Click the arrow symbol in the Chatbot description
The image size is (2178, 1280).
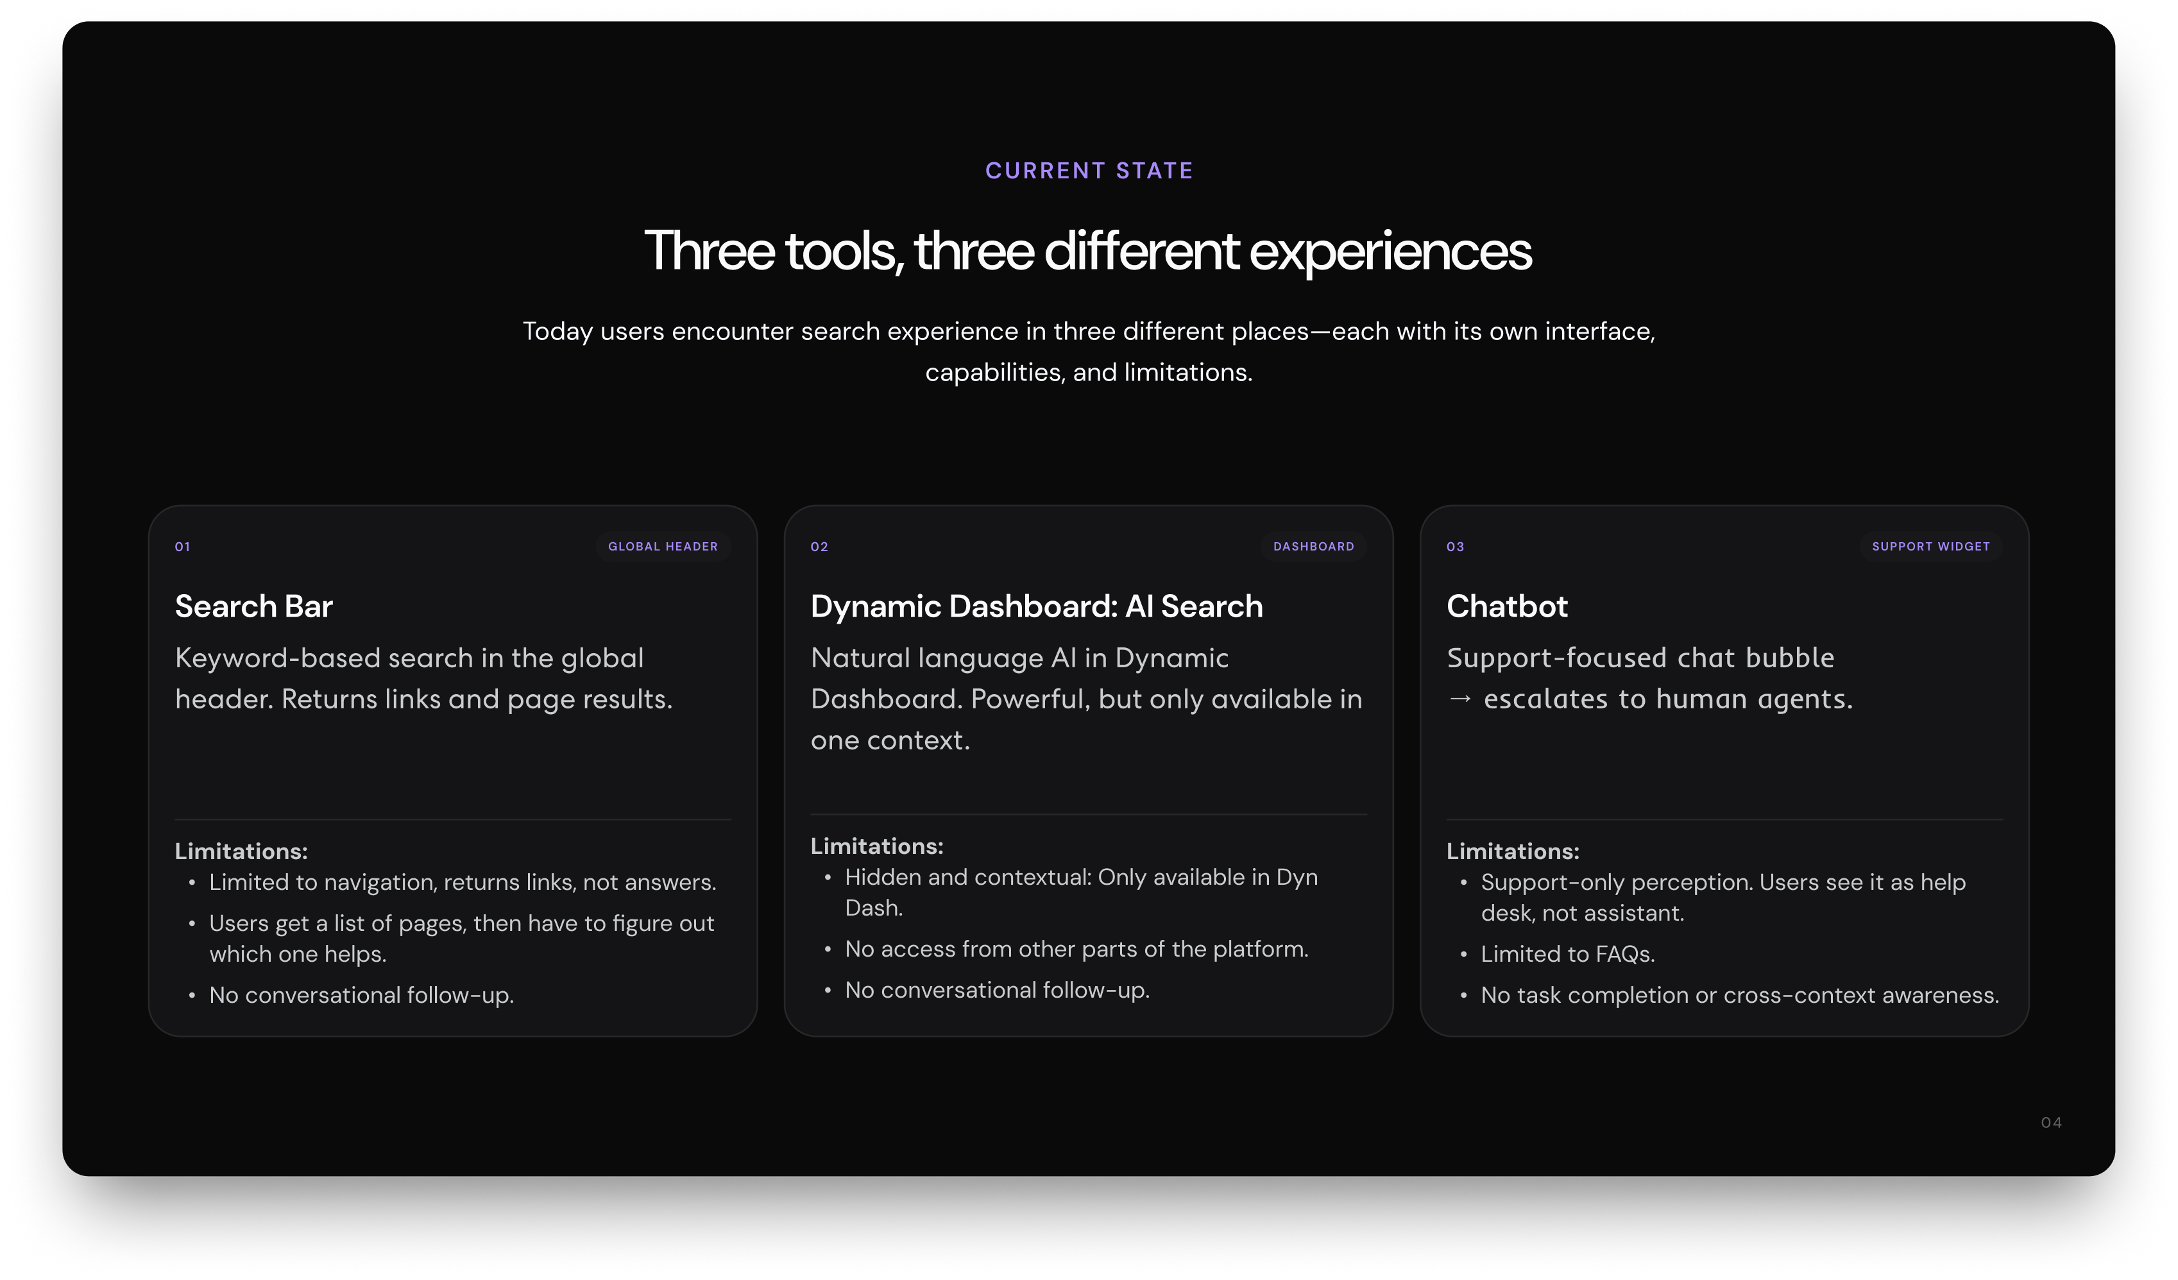[1461, 699]
